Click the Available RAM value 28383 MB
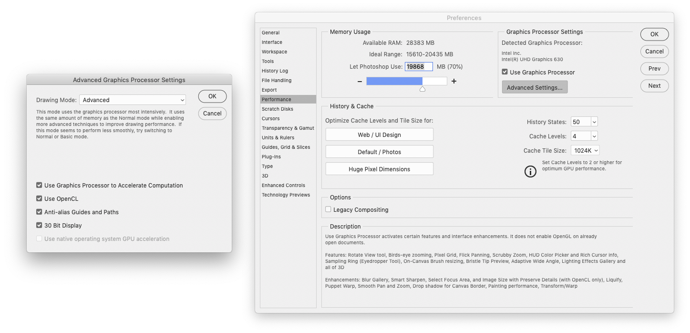This screenshot has height=333, width=690. click(420, 43)
